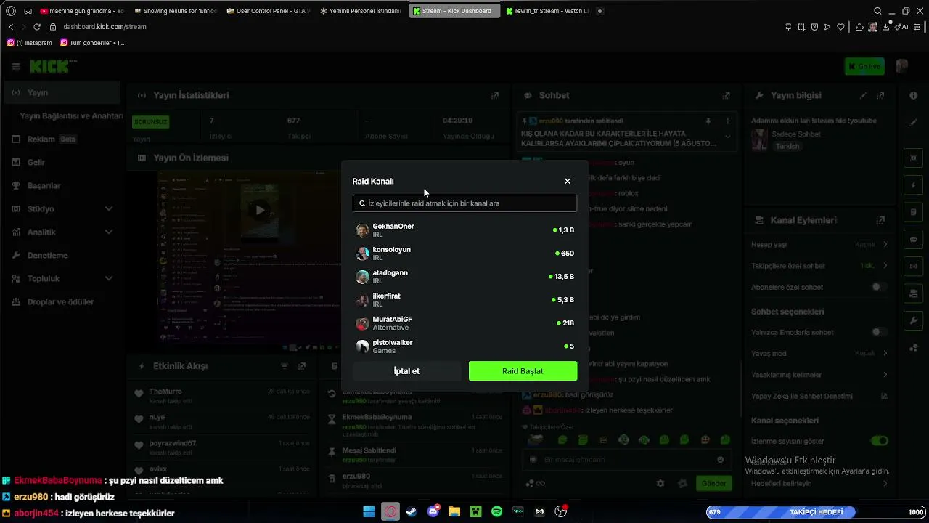The image size is (929, 523).
Task: Pick pistolwalker as the raid target
Action: [x=464, y=346]
